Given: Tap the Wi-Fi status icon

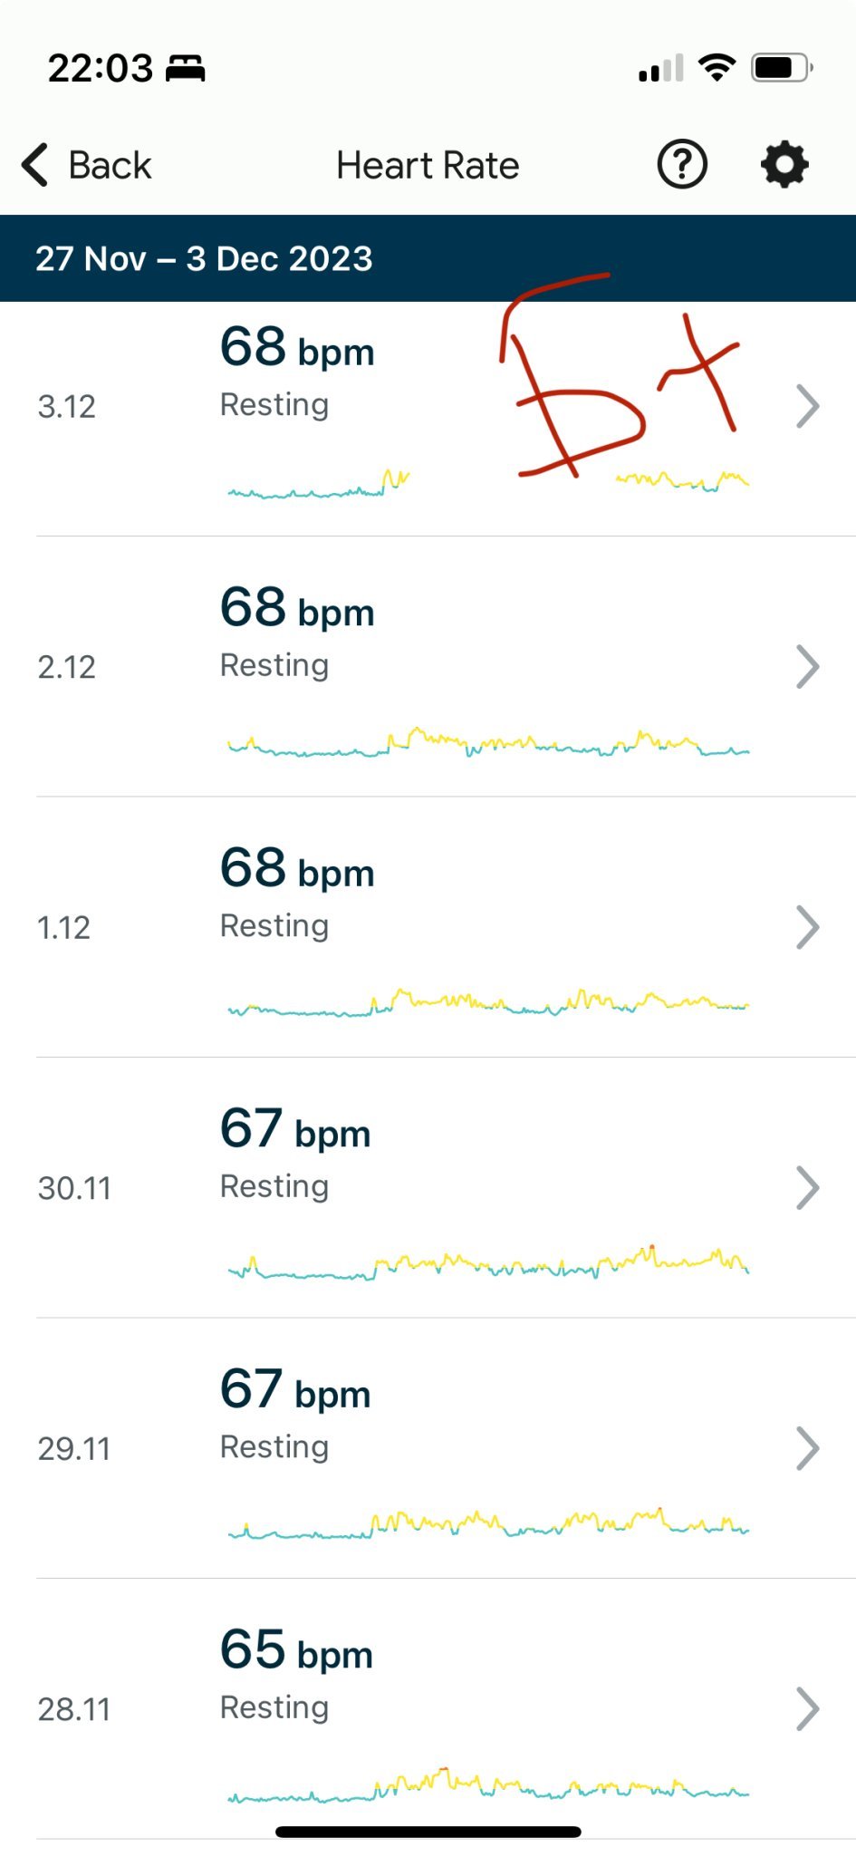Looking at the screenshot, I should click(x=717, y=68).
